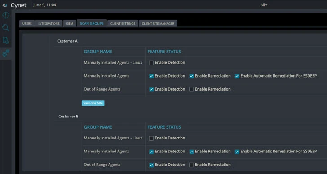Enable Detection for Customer B Linux agents
Screen dimensions: 327x174
tap(151, 138)
